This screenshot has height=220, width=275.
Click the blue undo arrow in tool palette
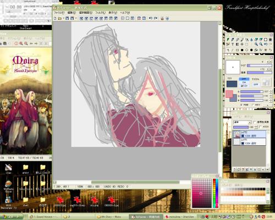[266, 44]
